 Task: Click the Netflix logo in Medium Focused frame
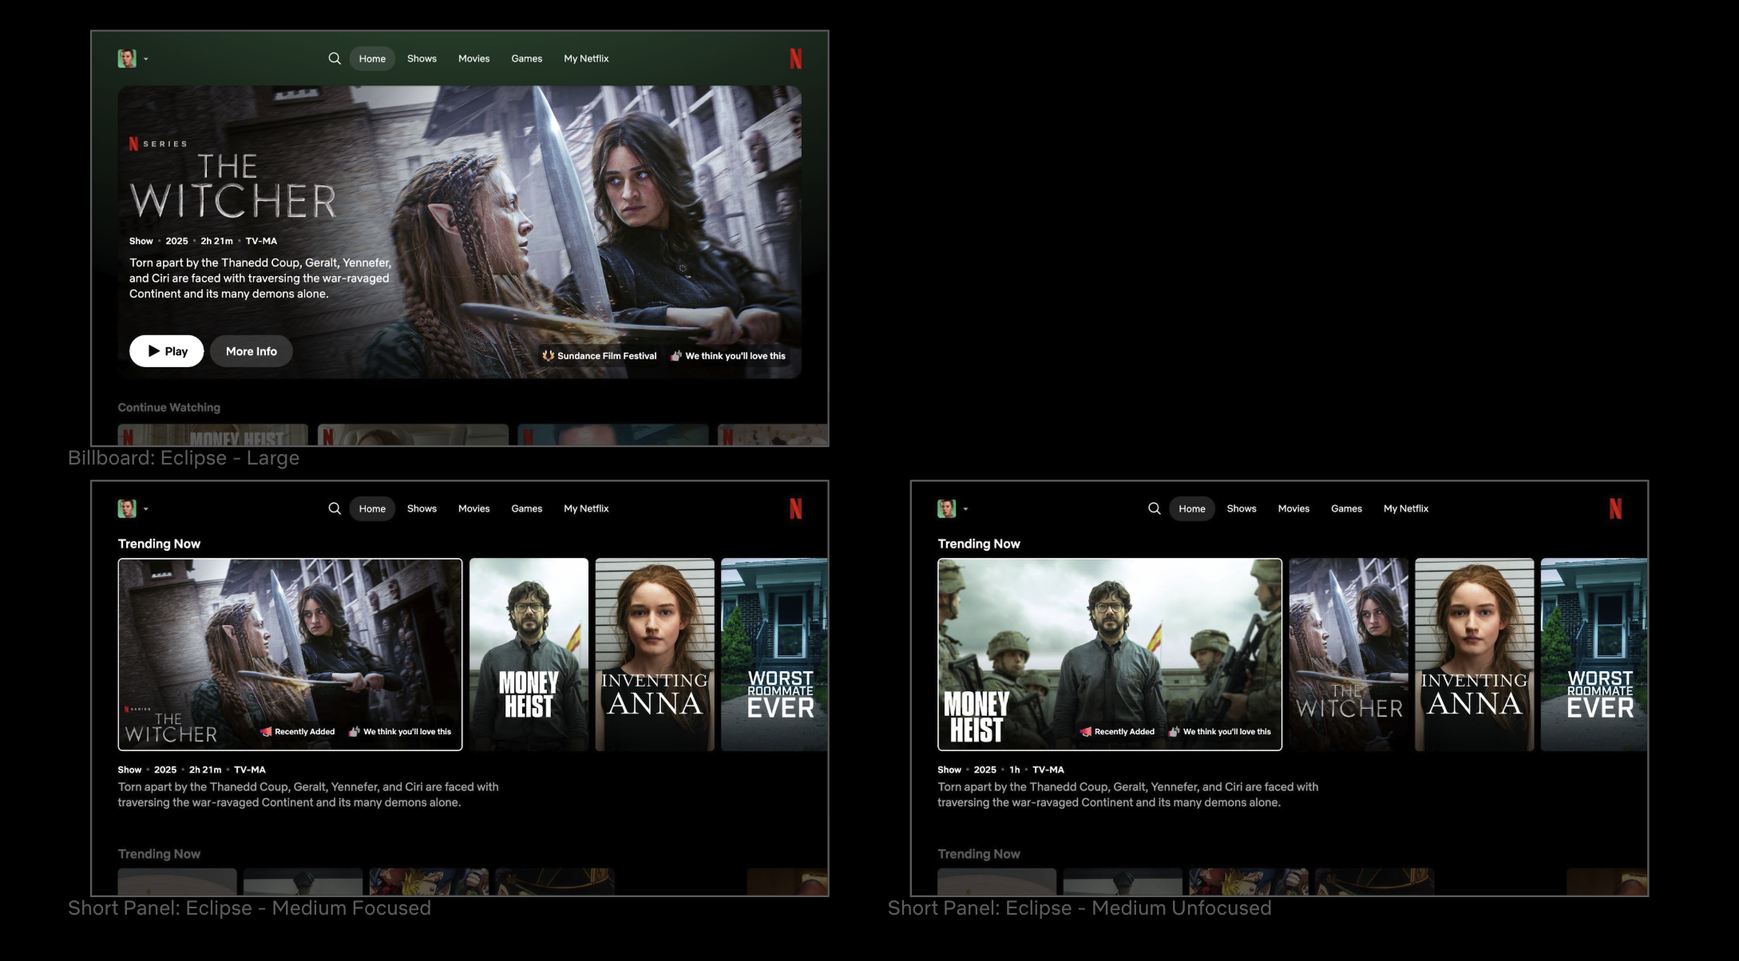point(795,508)
